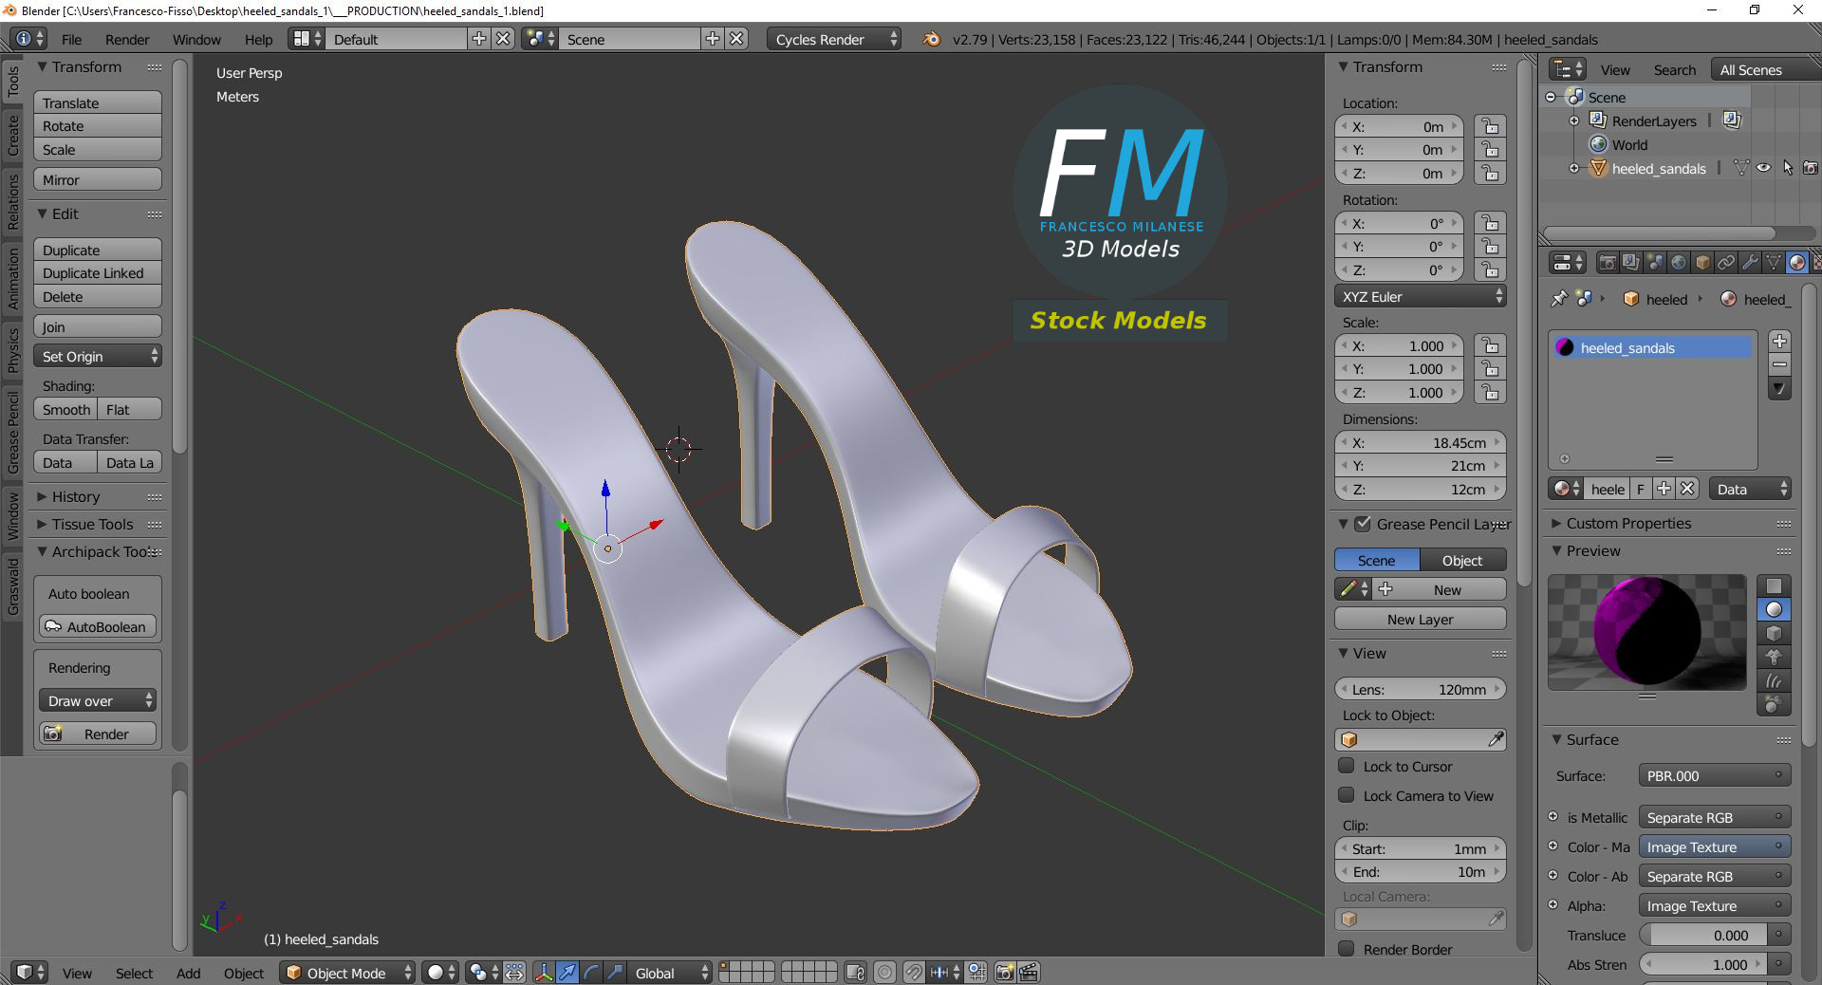Toggle proportional editing icon in header
Viewport: 1822px width, 985px height.
[884, 973]
